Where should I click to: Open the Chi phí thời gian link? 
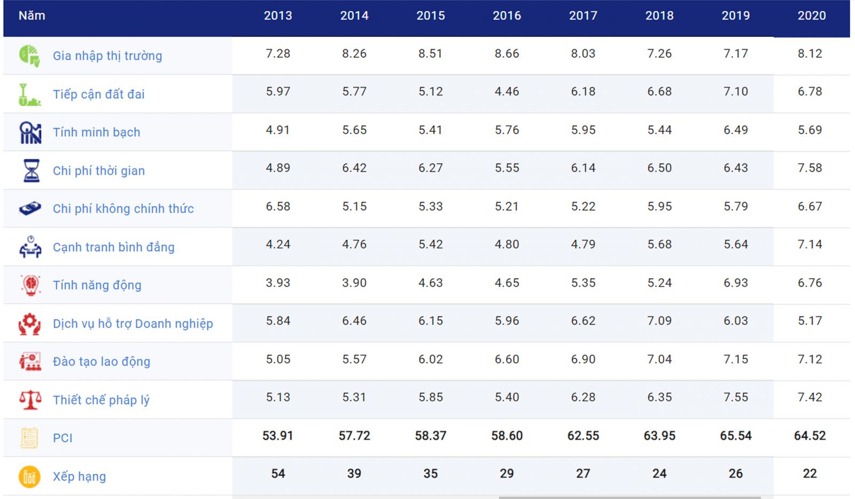[x=99, y=171]
